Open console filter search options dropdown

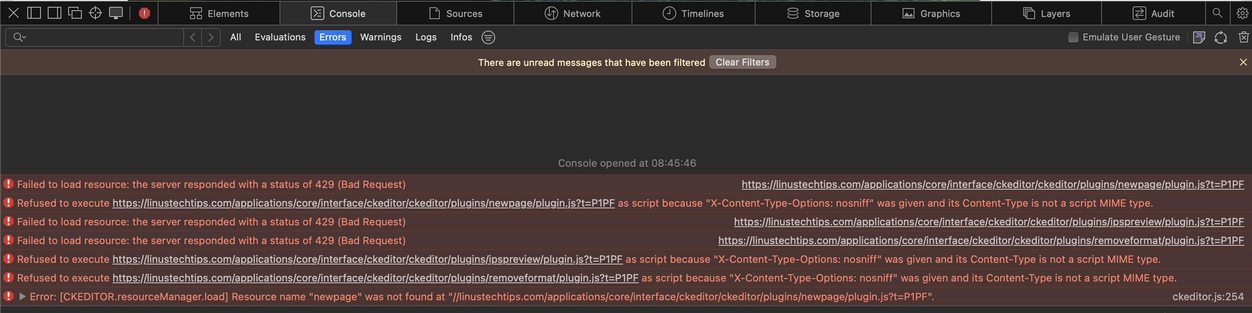pos(20,37)
